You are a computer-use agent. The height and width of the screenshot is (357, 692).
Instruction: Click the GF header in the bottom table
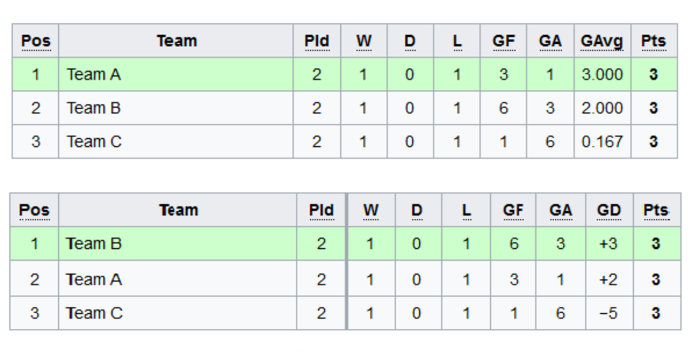(513, 210)
